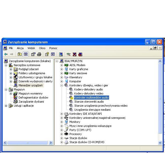Select Kodery-dekodery audio device

coord(88,89)
